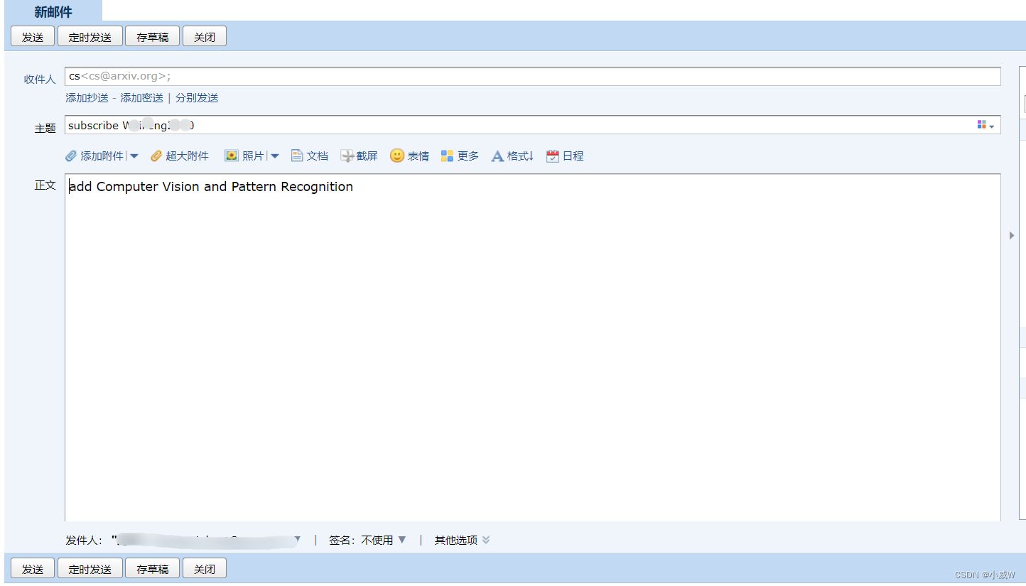Click the top 关闭 close button
The width and height of the screenshot is (1026, 586).
click(x=205, y=37)
